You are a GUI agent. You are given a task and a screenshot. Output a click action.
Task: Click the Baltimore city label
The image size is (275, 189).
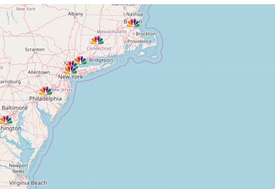pyautogui.click(x=15, y=108)
